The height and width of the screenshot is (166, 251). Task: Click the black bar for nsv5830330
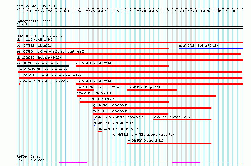pos(43,66)
